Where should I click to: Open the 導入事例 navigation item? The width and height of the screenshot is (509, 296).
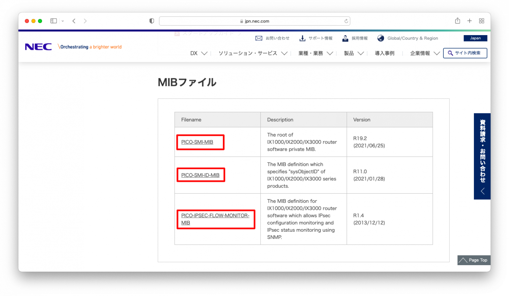384,53
